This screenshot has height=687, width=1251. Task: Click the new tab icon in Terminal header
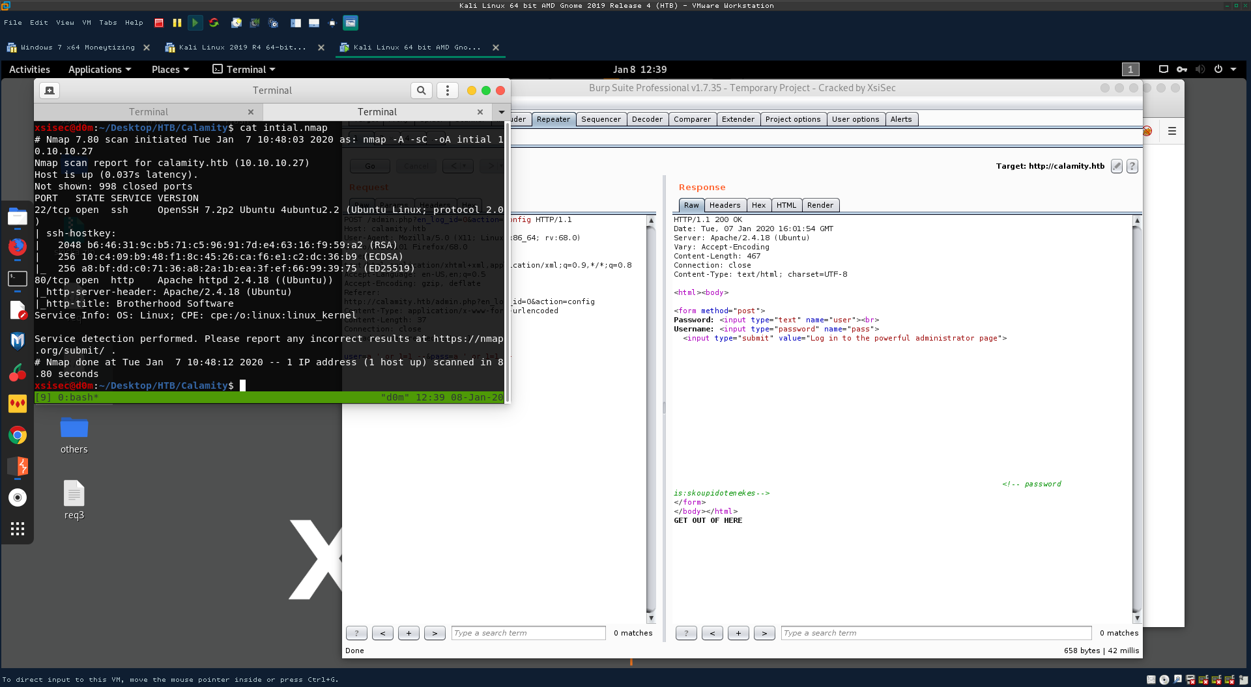50,91
